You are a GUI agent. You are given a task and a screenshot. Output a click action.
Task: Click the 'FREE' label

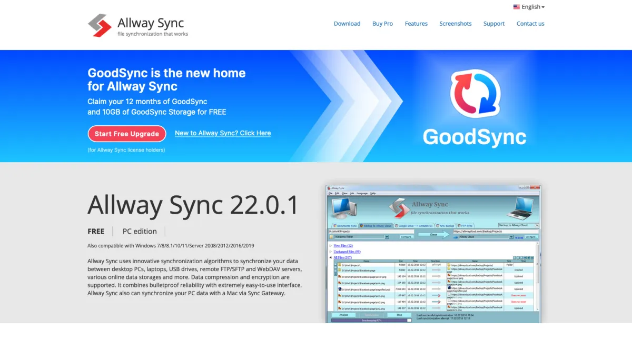click(96, 231)
